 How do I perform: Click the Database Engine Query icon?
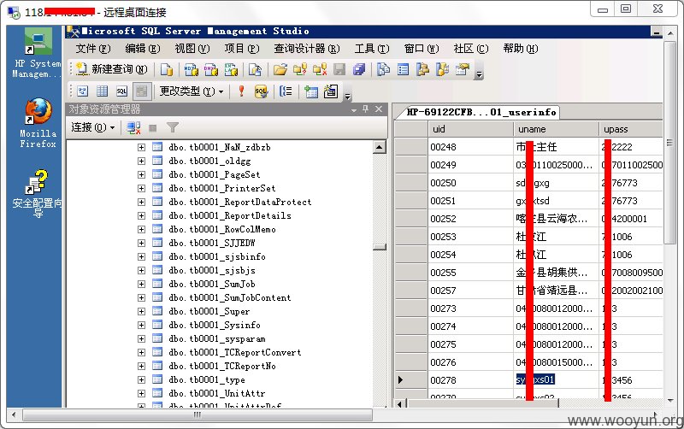point(167,69)
